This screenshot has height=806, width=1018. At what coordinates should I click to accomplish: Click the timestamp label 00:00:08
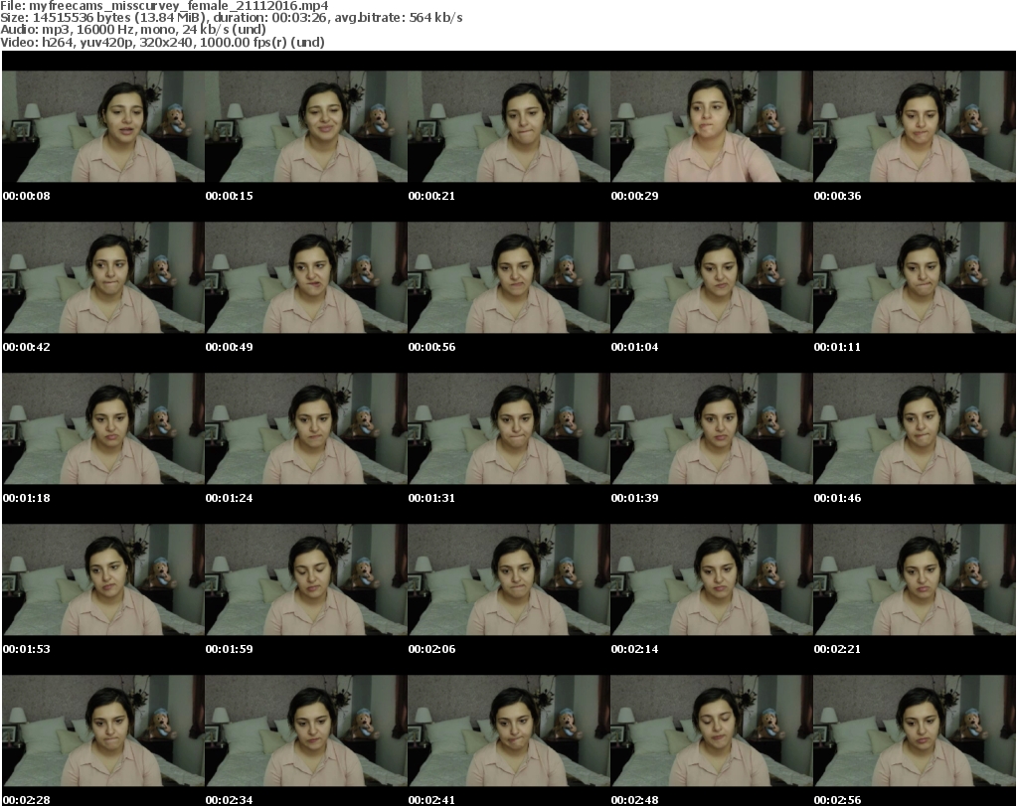27,196
